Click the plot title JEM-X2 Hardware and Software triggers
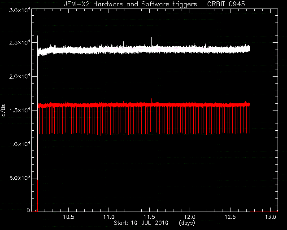This screenshot has width=287, height=230. (x=130, y=4)
